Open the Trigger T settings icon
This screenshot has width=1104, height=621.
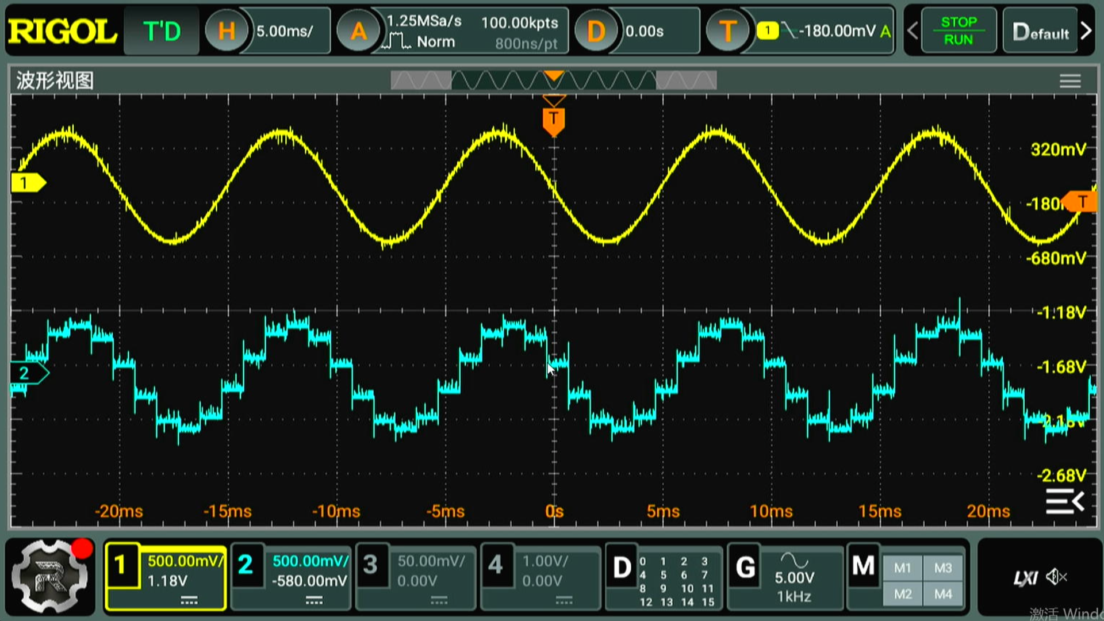(727, 31)
